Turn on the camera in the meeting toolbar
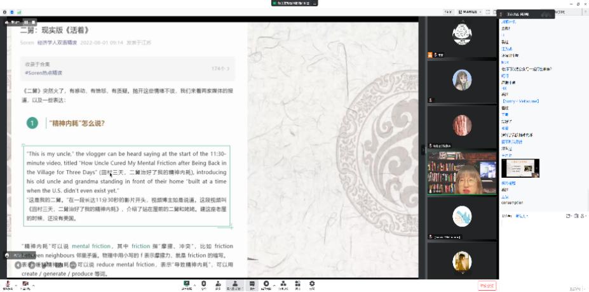589x292 pixels. pos(25,284)
